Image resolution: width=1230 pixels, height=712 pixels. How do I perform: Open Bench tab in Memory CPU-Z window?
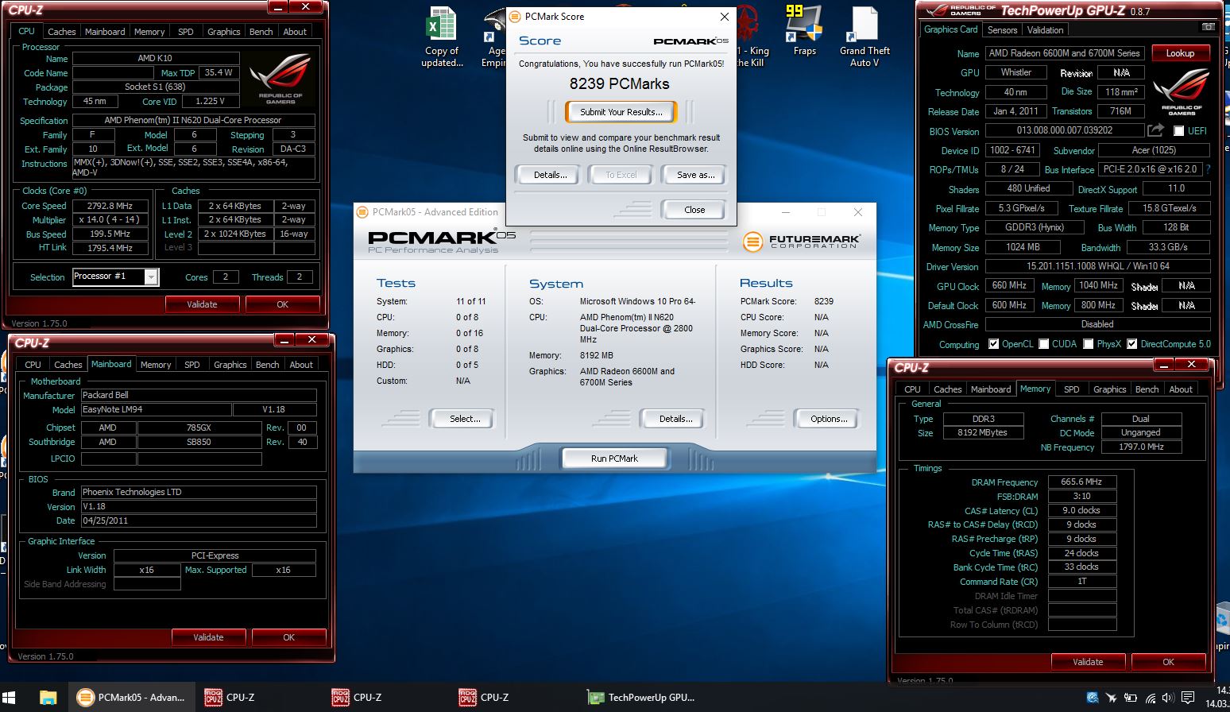coord(1147,389)
